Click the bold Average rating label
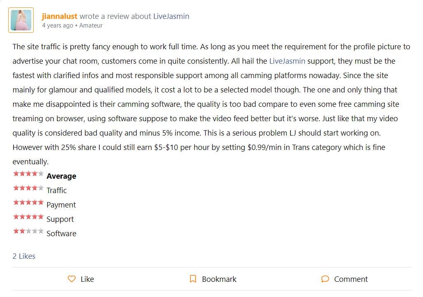 click(61, 176)
